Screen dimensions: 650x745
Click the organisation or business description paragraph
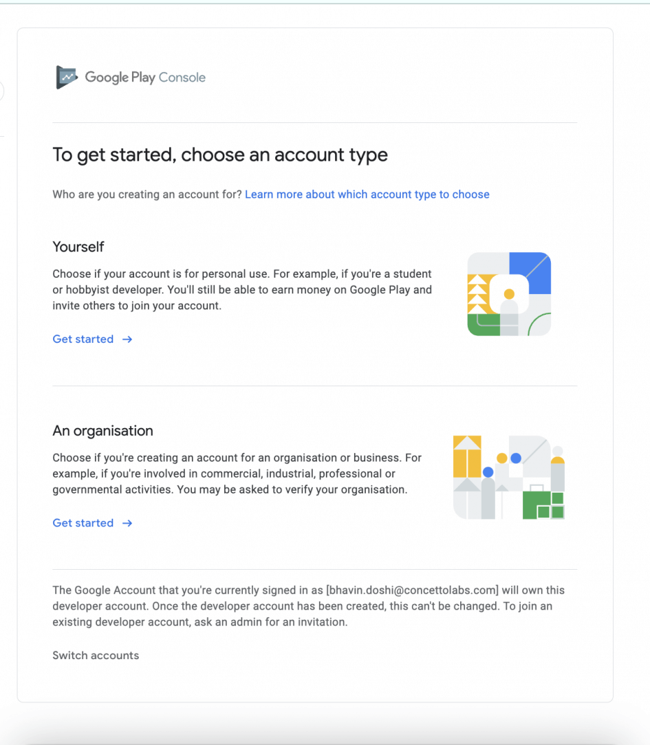[x=237, y=474]
